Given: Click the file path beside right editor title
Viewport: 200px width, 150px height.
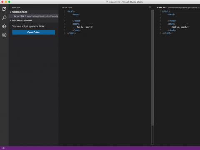Looking at the screenshot, I should point(184,7).
